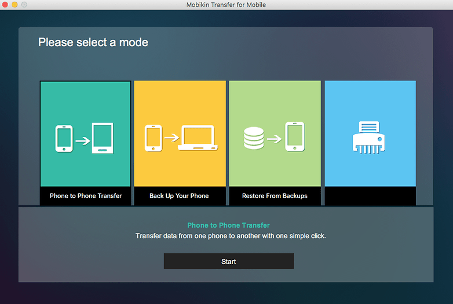Click the "Please select a mode" heading
453x304 pixels.
tap(93, 42)
